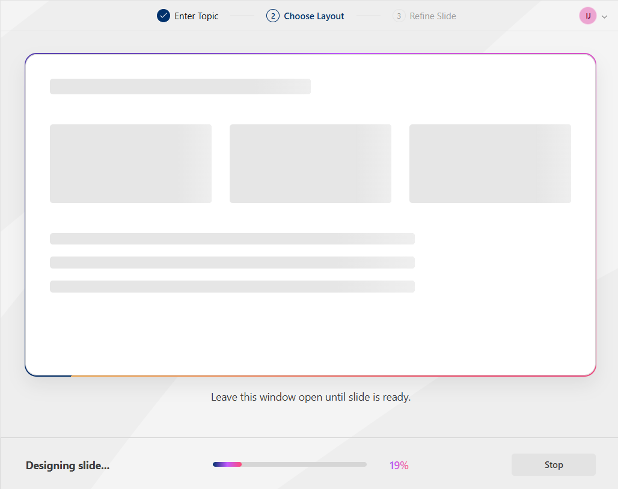Click the Stop button
The height and width of the screenshot is (489, 618).
click(x=553, y=464)
